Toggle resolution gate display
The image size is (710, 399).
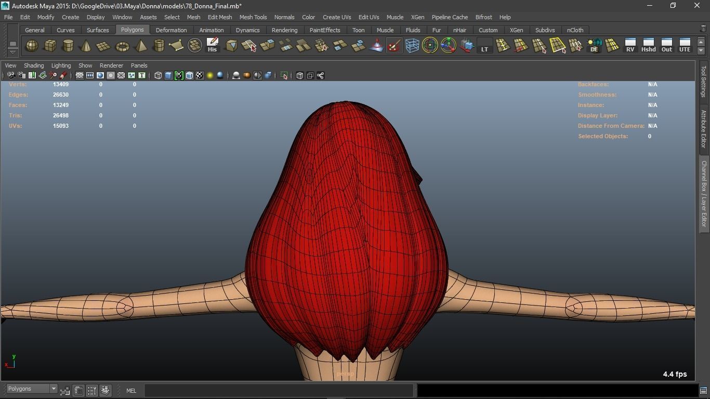pyautogui.click(x=100, y=75)
